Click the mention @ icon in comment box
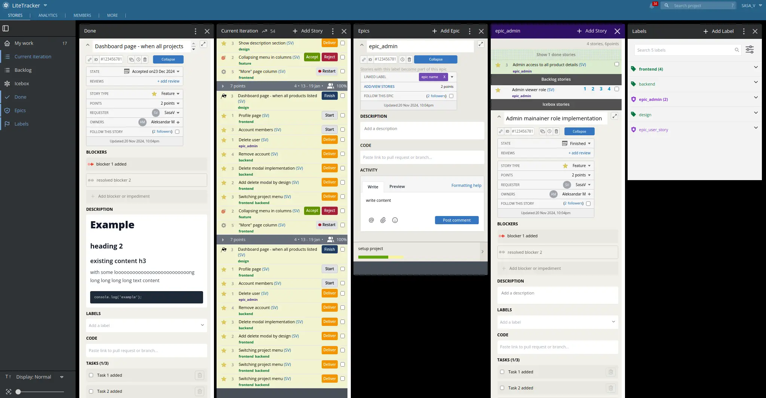This screenshot has height=398, width=766. 371,220
